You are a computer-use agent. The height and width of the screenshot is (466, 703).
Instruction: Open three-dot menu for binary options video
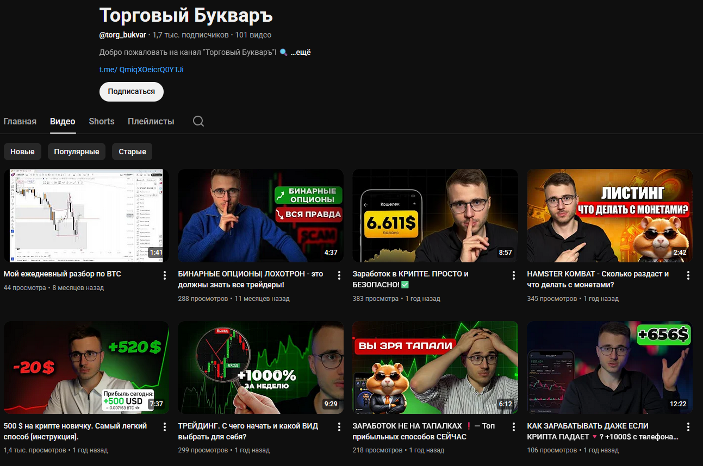[339, 275]
